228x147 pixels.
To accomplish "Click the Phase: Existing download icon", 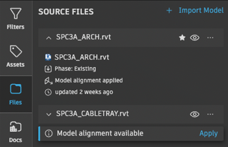I will pos(48,69).
